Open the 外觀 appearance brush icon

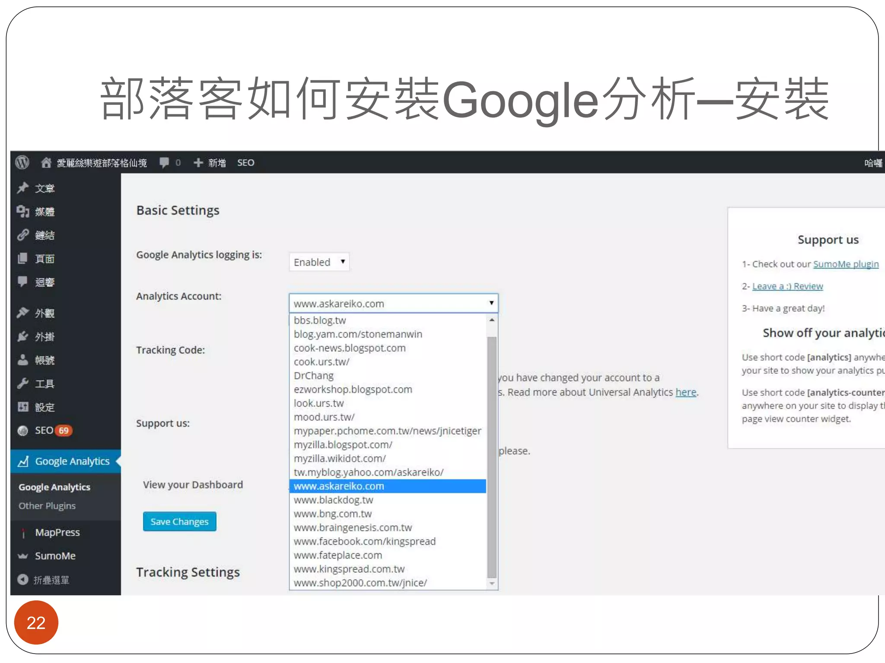pyautogui.click(x=23, y=313)
